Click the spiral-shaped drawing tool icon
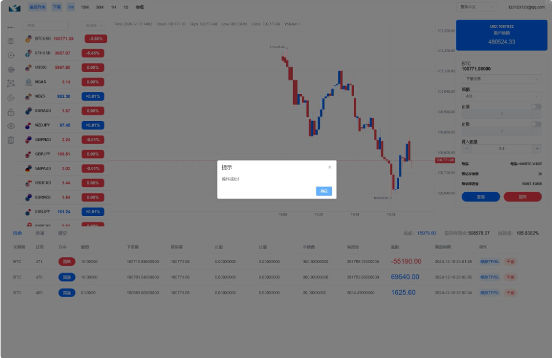 (x=10, y=69)
